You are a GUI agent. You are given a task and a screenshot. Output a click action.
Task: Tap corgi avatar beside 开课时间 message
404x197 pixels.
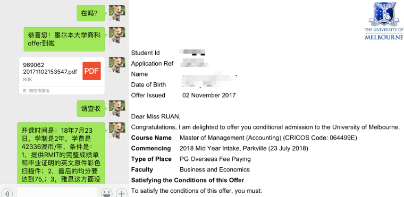tap(117, 131)
